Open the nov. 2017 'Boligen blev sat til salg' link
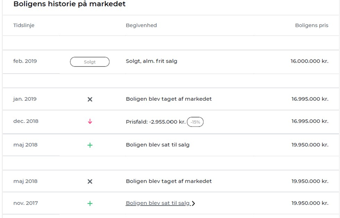This screenshot has width=340, height=218. pyautogui.click(x=158, y=203)
